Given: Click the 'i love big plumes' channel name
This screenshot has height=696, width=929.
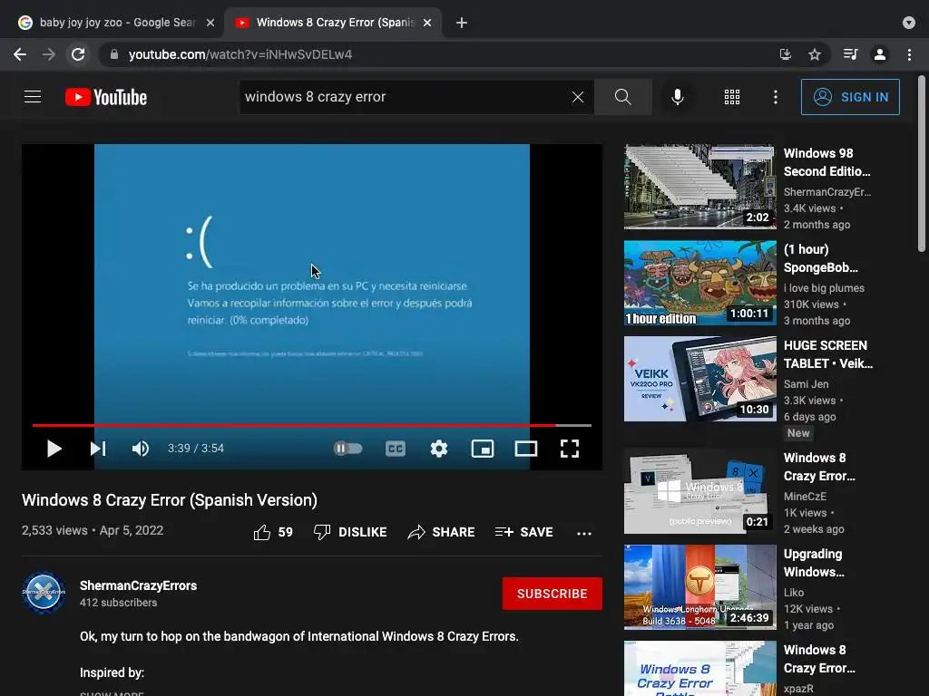Looking at the screenshot, I should (824, 288).
